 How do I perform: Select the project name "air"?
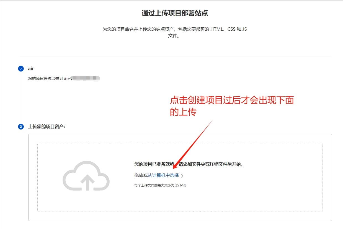[x=31, y=69]
